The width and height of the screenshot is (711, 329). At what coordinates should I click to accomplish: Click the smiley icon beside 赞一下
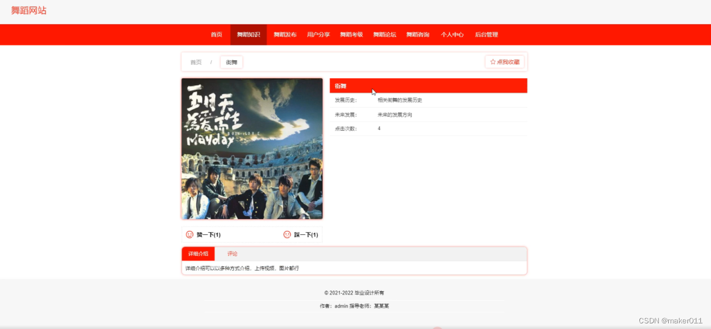coord(188,234)
